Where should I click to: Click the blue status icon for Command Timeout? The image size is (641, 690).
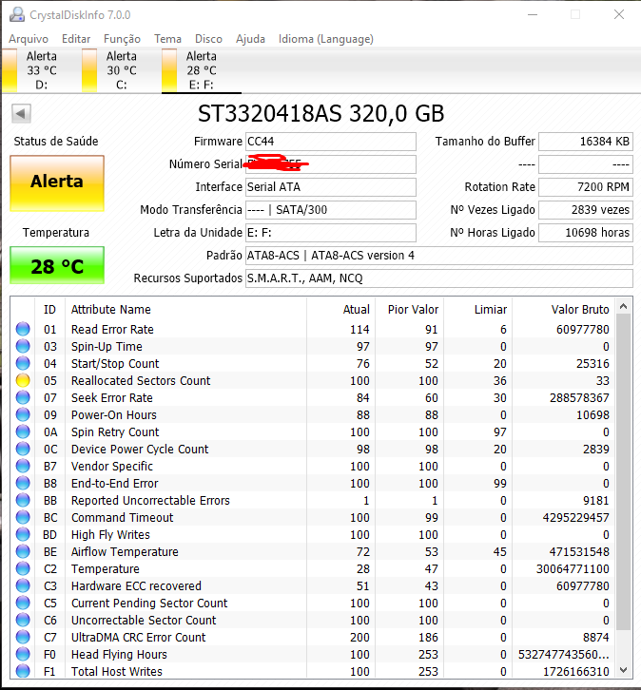tap(23, 517)
